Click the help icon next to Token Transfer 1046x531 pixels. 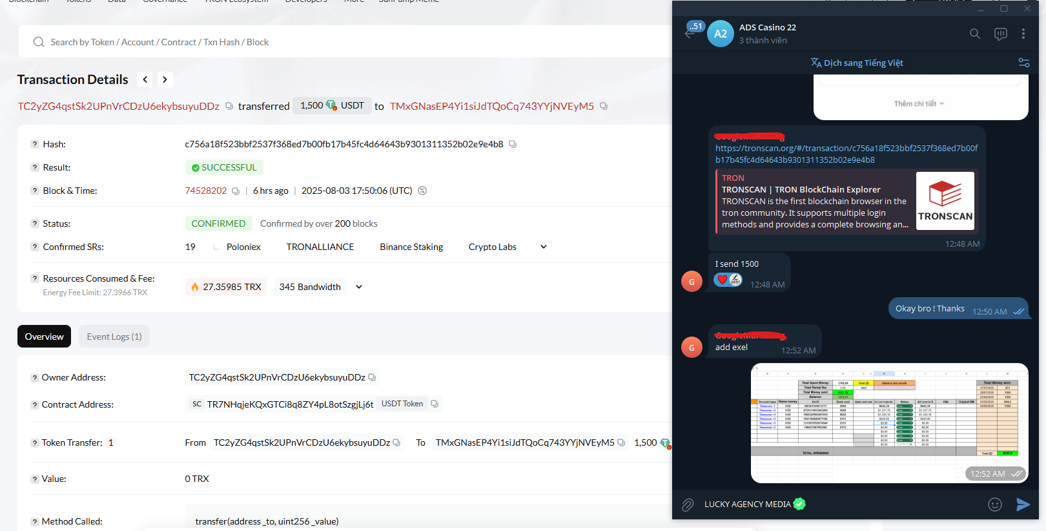click(x=35, y=443)
